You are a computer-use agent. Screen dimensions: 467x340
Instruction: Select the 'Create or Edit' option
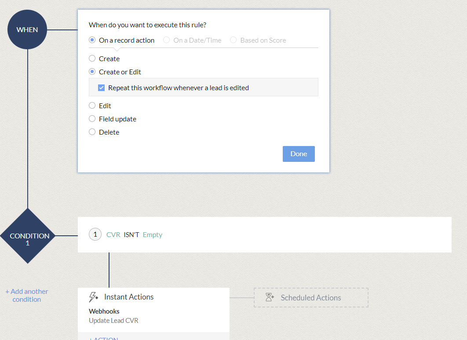click(x=92, y=72)
